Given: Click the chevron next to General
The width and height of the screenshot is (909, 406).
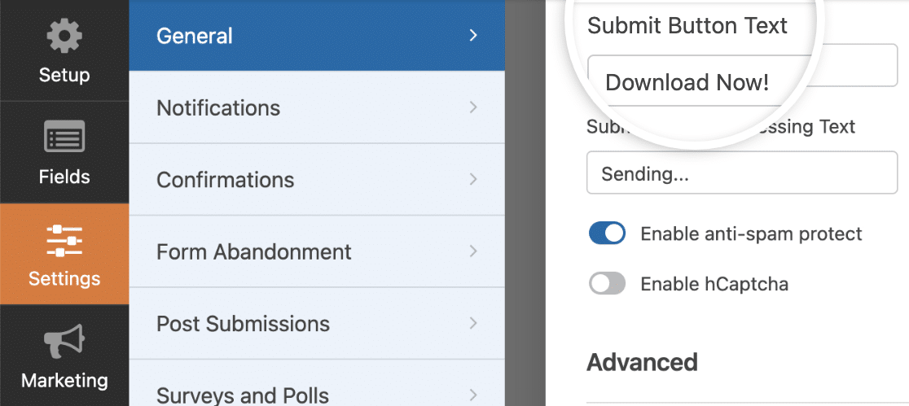Looking at the screenshot, I should pyautogui.click(x=473, y=35).
